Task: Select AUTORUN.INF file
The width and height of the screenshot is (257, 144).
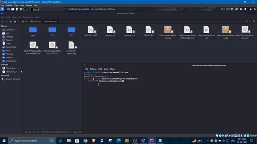Action: tap(91, 31)
